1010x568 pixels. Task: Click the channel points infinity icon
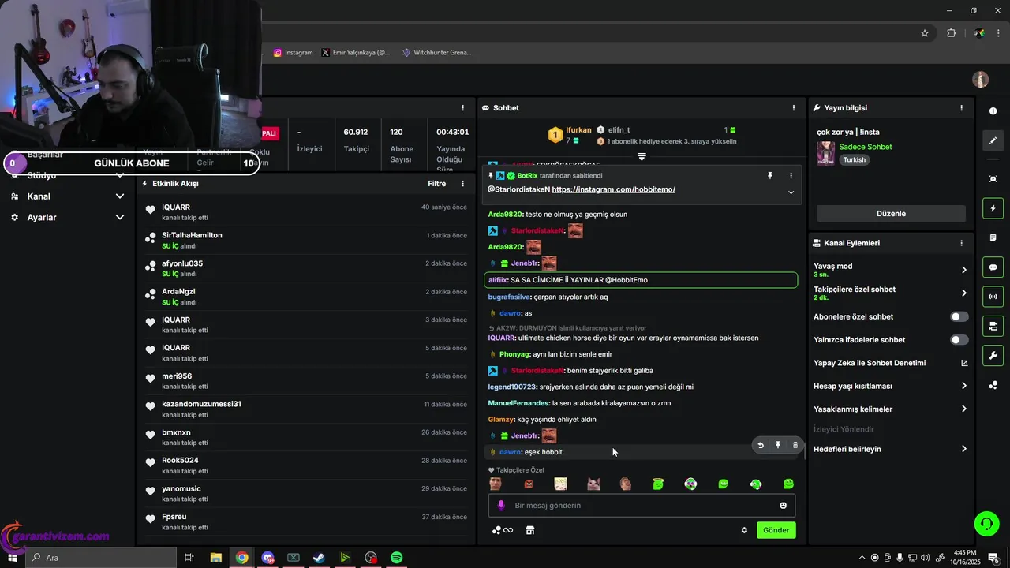[503, 530]
